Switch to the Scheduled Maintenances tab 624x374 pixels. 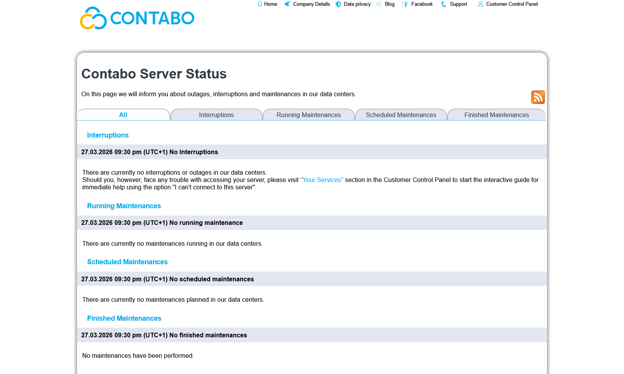pyautogui.click(x=401, y=115)
